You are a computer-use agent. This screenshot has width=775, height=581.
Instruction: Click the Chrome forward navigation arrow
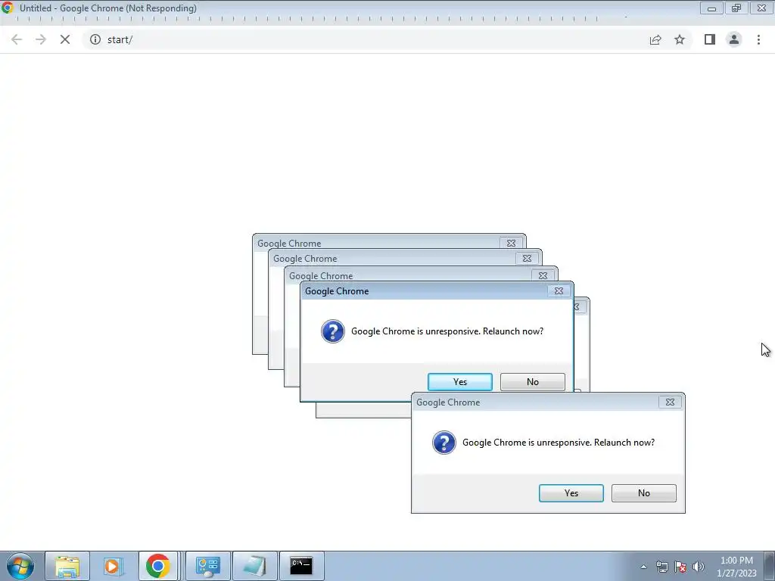click(41, 39)
